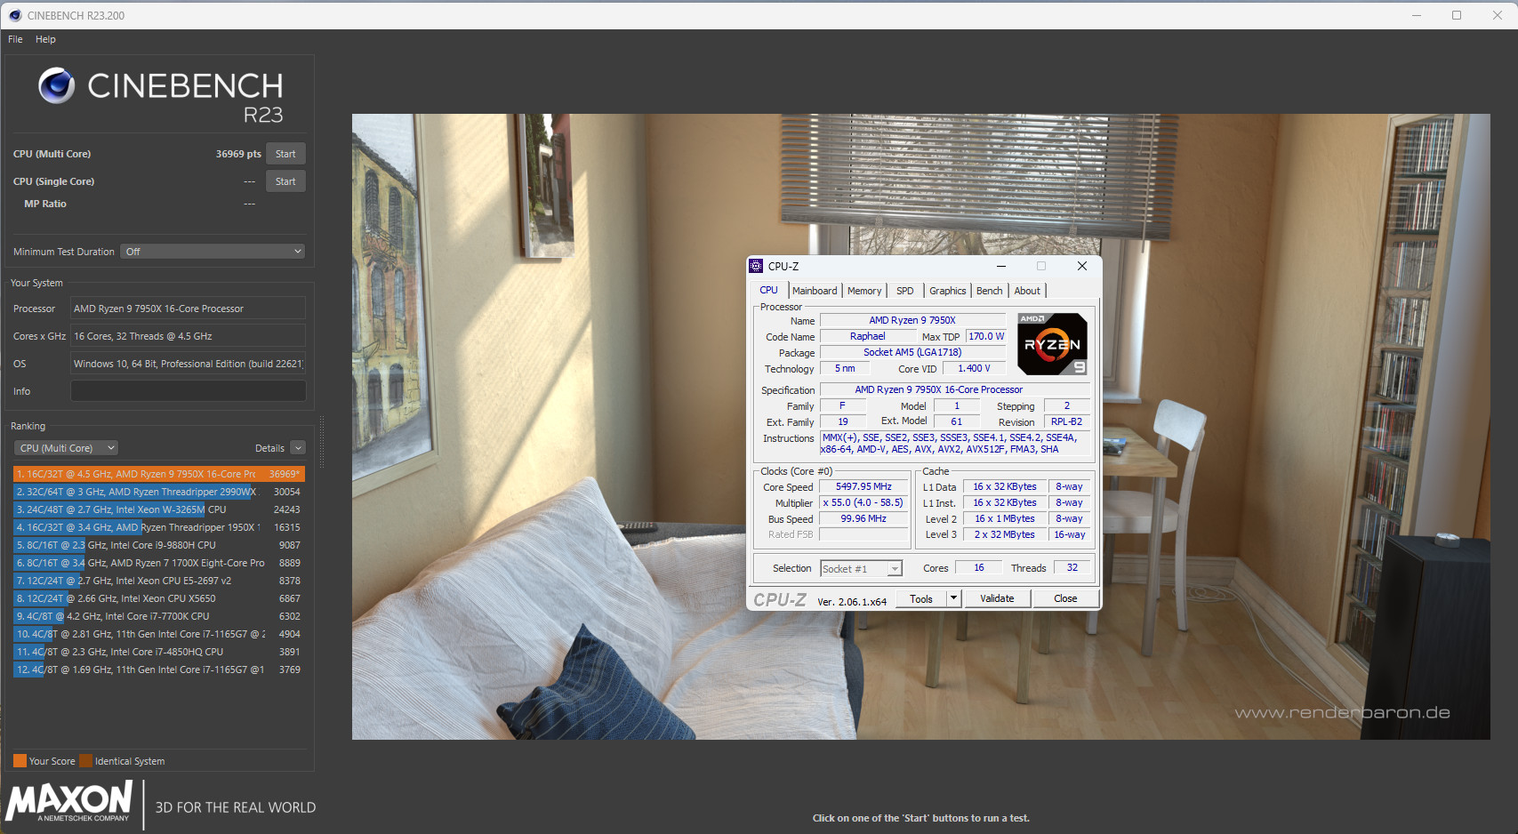
Task: Switch to the Bench tab in CPU-Z
Action: tap(989, 291)
